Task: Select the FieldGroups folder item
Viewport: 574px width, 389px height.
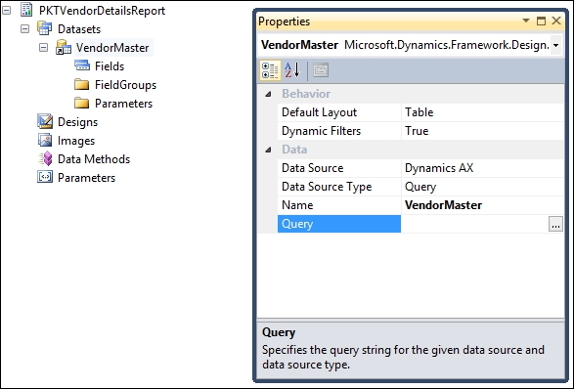Action: (125, 85)
